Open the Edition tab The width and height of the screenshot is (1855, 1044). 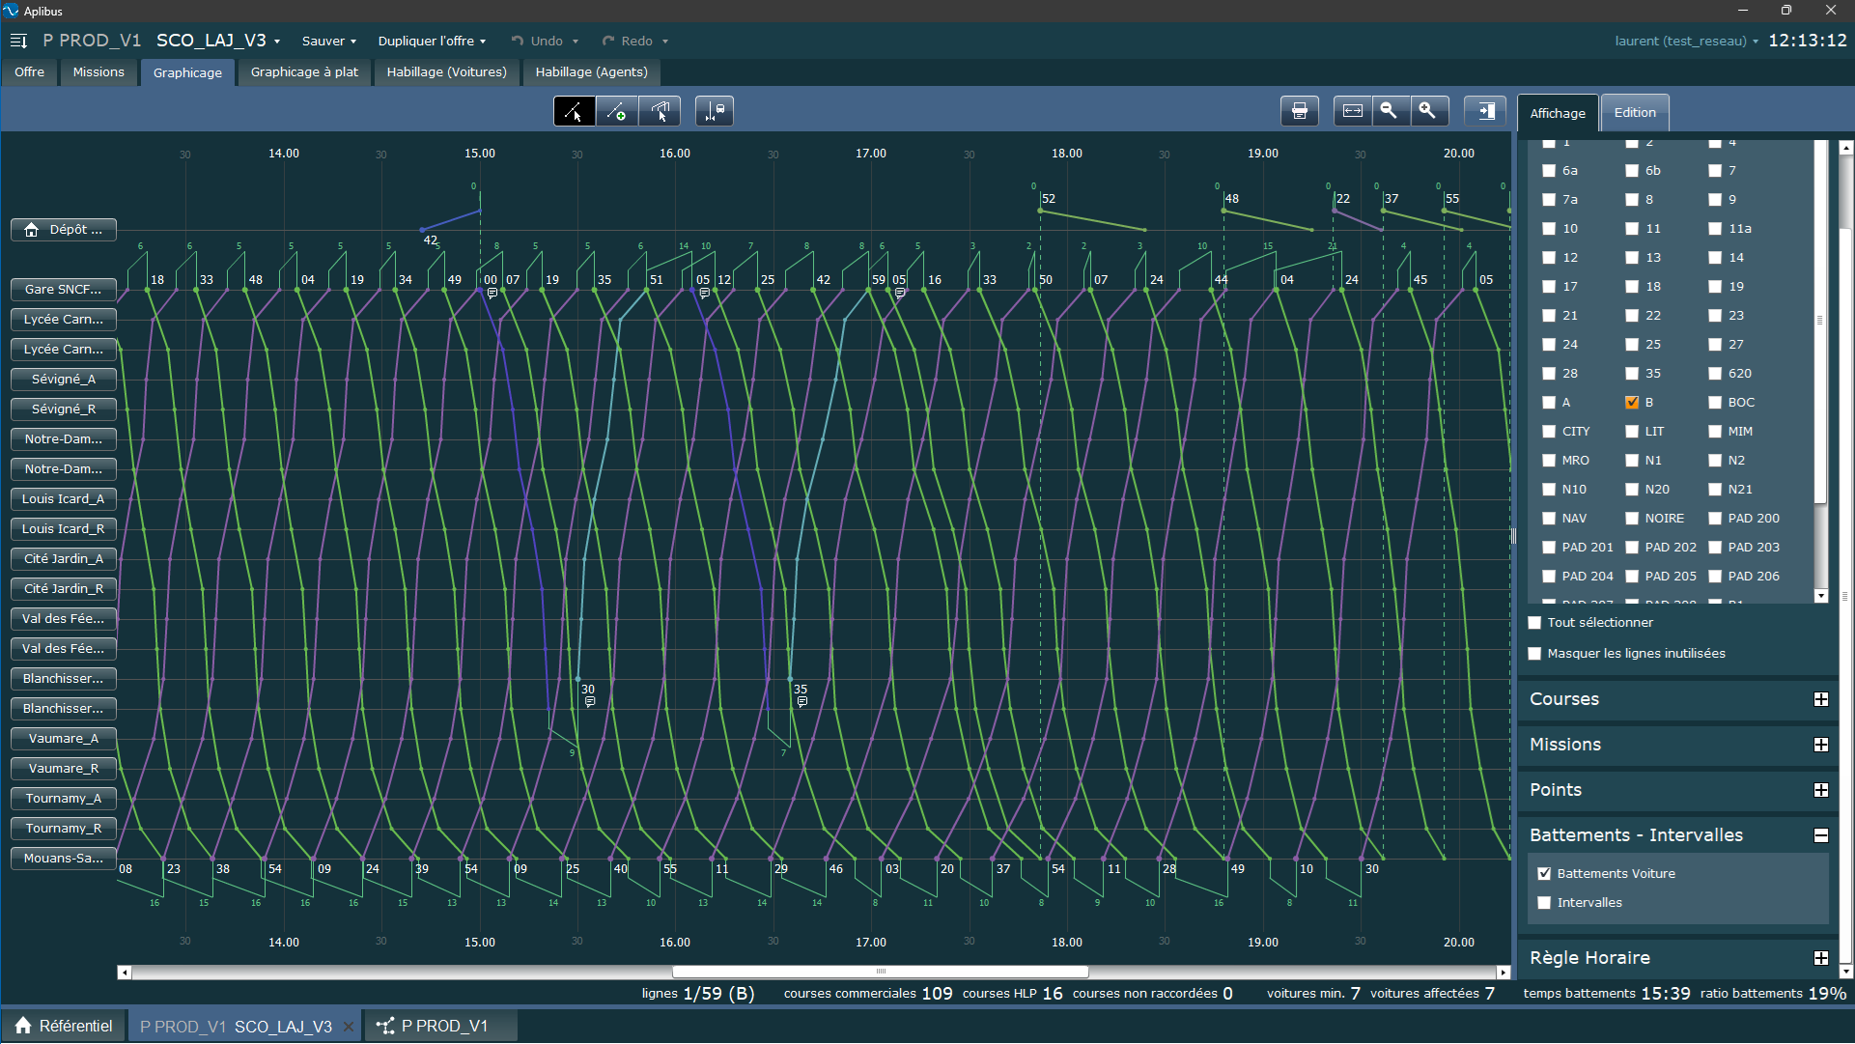tap(1634, 113)
